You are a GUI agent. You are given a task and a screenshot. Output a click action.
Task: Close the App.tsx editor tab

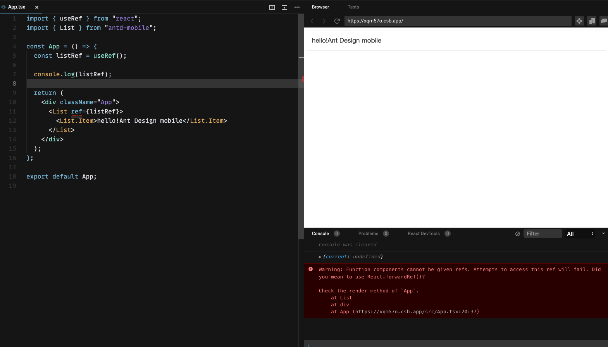(x=37, y=7)
